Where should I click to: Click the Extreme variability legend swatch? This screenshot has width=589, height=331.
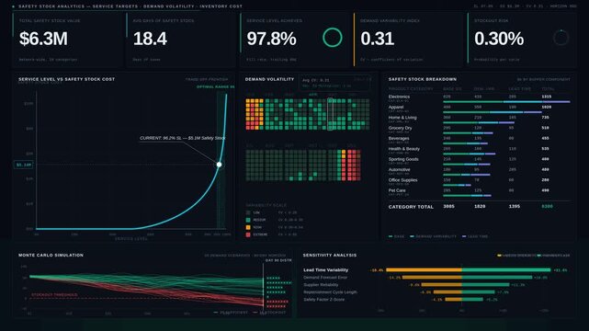pos(248,234)
